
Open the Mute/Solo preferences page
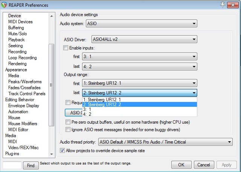point(18,34)
